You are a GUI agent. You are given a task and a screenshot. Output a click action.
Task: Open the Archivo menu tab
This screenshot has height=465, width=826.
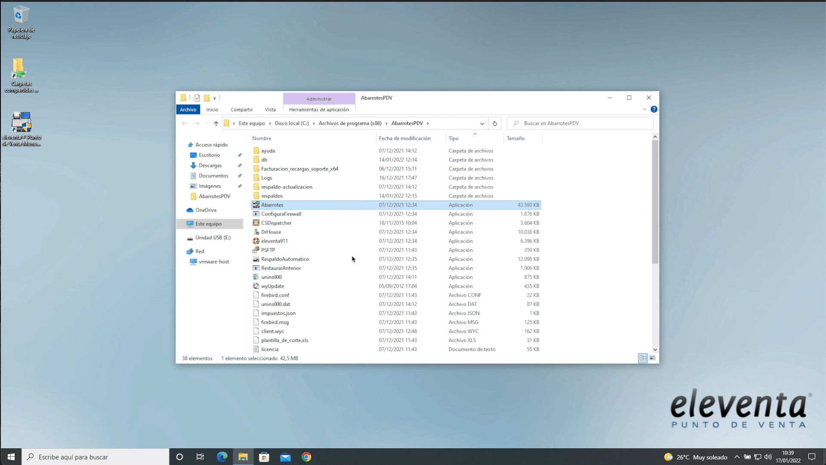(188, 110)
